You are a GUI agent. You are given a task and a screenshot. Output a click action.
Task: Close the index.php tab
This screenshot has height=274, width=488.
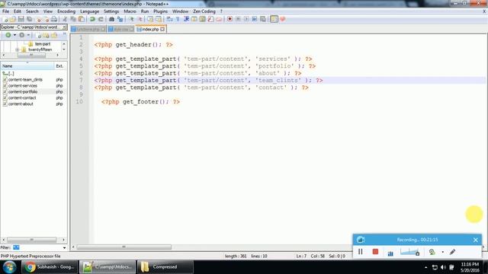(x=162, y=29)
